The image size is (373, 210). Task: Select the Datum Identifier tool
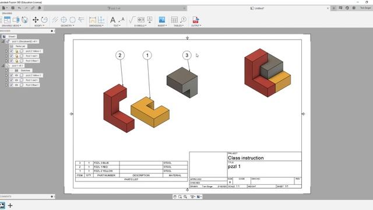pos(150,20)
